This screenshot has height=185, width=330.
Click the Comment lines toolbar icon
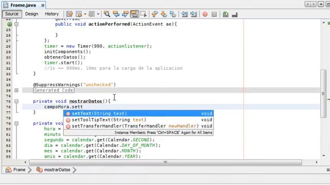[225, 14]
